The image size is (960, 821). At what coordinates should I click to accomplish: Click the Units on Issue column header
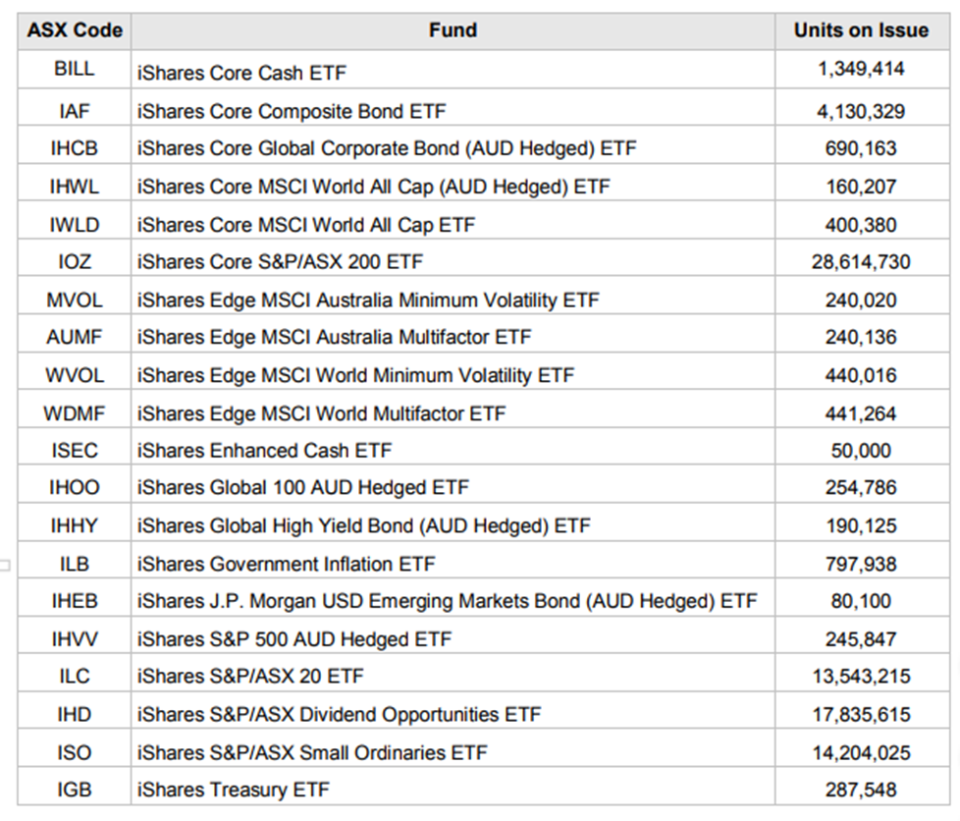pyautogui.click(x=861, y=30)
